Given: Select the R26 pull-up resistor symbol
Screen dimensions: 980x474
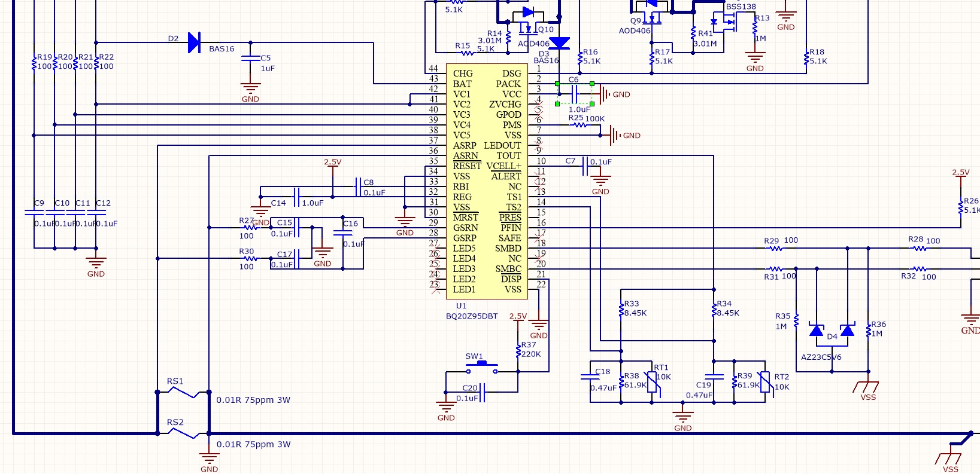Looking at the screenshot, I should click(x=960, y=207).
